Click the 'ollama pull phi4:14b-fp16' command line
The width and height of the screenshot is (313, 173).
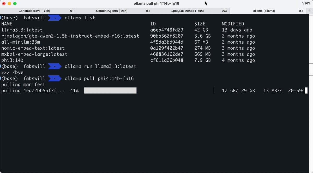pyautogui.click(x=99, y=79)
